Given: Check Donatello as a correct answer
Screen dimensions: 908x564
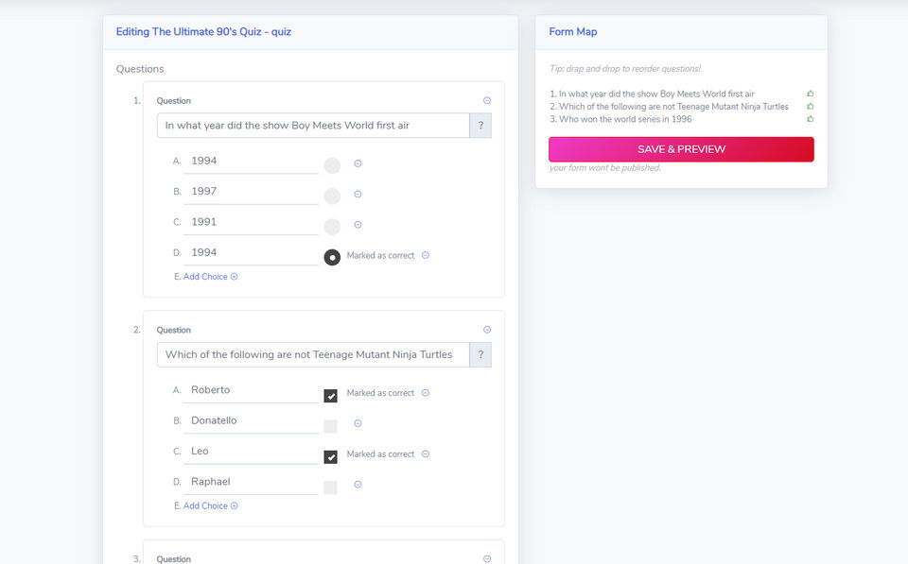Looking at the screenshot, I should coord(331,426).
